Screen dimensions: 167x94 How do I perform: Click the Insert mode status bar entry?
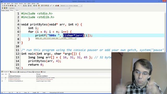pos(44,92)
